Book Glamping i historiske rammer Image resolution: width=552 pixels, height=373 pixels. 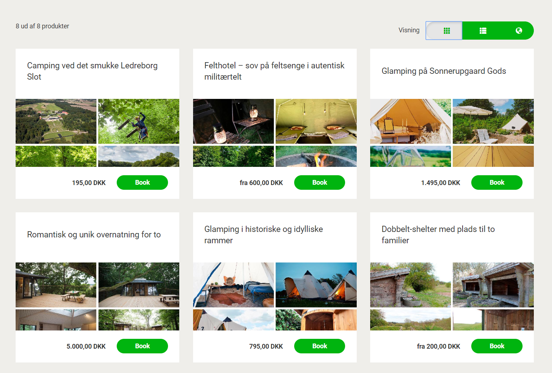tap(320, 346)
